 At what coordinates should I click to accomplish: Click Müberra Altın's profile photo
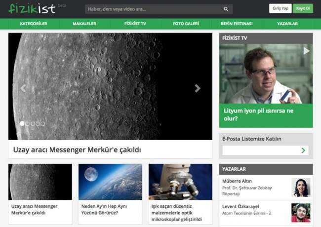coord(301,188)
